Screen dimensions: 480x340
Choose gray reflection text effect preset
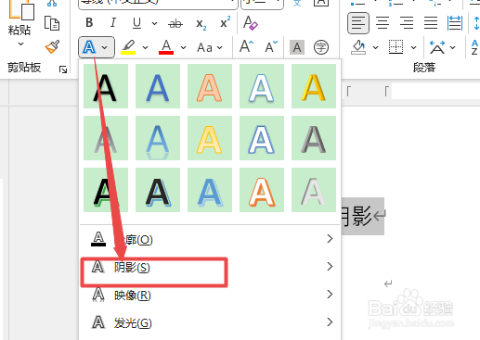pos(106,138)
